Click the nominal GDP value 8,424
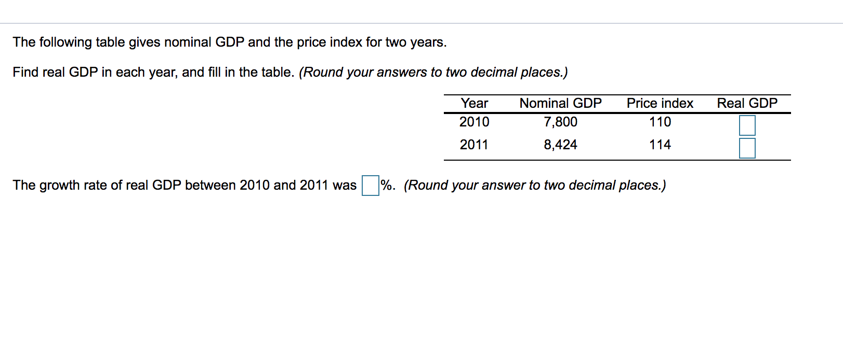 click(560, 145)
